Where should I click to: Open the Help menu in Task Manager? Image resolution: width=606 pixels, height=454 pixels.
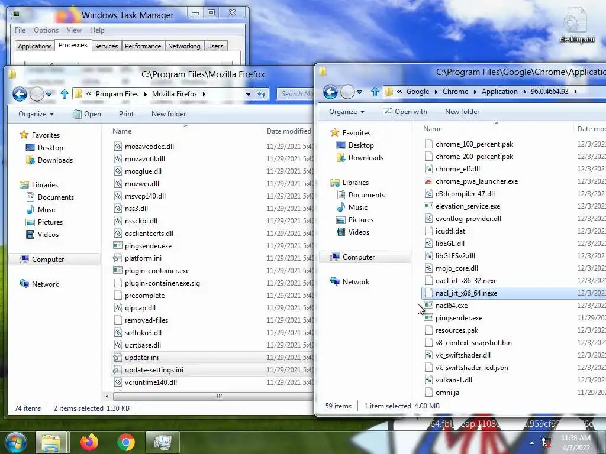pos(97,30)
